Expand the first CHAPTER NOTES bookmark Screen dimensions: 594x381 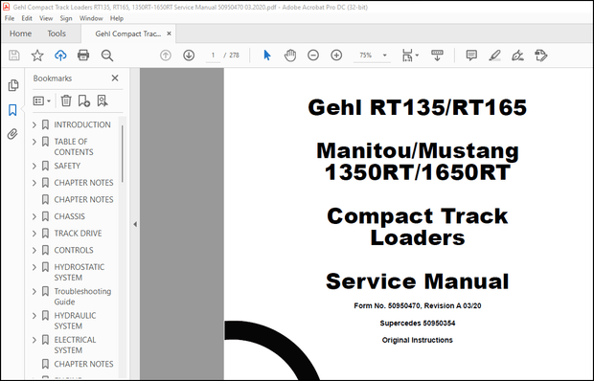[x=34, y=183]
